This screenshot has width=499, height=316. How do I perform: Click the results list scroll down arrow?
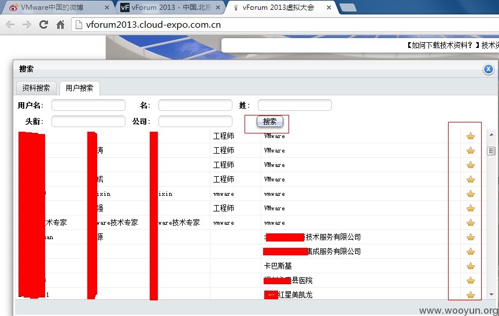491,295
